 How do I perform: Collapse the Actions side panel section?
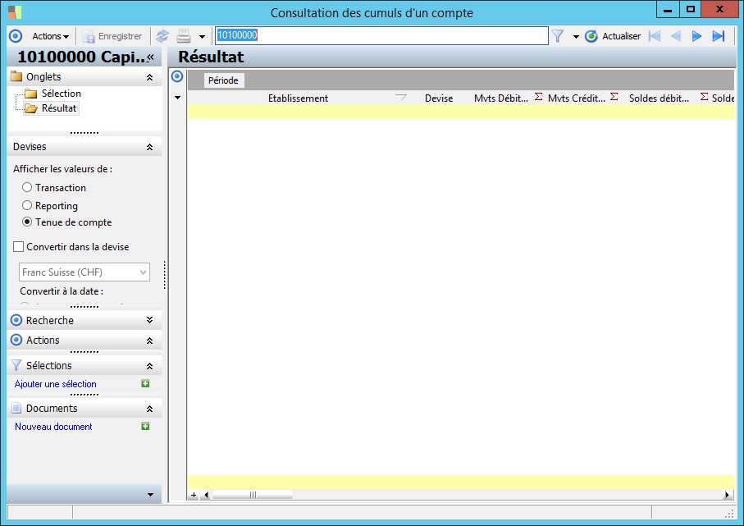pyautogui.click(x=149, y=341)
